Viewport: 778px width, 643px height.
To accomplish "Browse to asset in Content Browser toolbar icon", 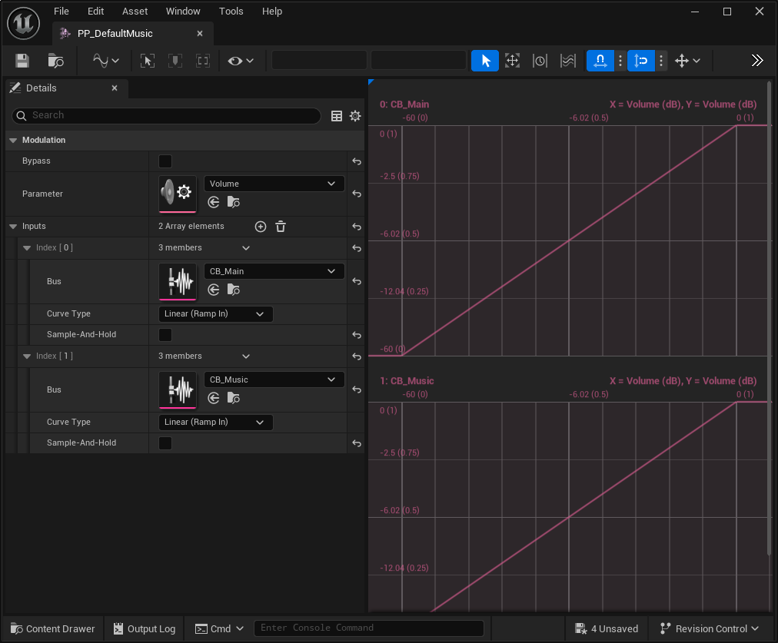I will pos(55,61).
